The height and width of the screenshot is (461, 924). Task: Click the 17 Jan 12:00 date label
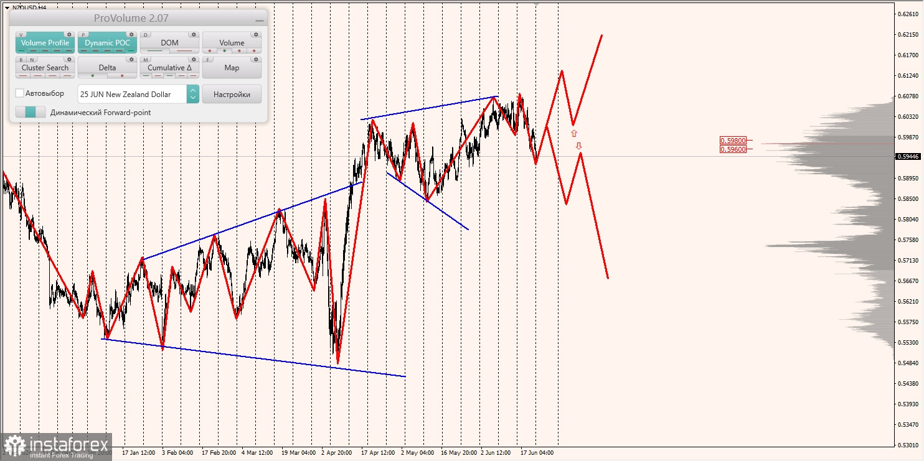click(x=140, y=453)
